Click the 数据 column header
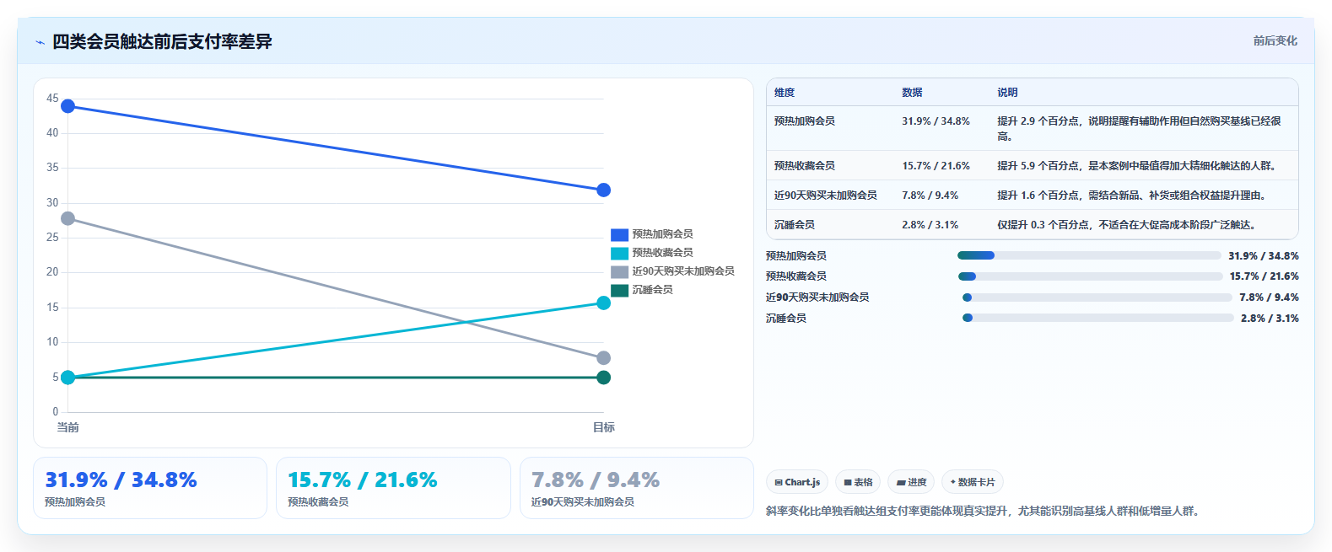Image resolution: width=1332 pixels, height=552 pixels. [x=912, y=93]
